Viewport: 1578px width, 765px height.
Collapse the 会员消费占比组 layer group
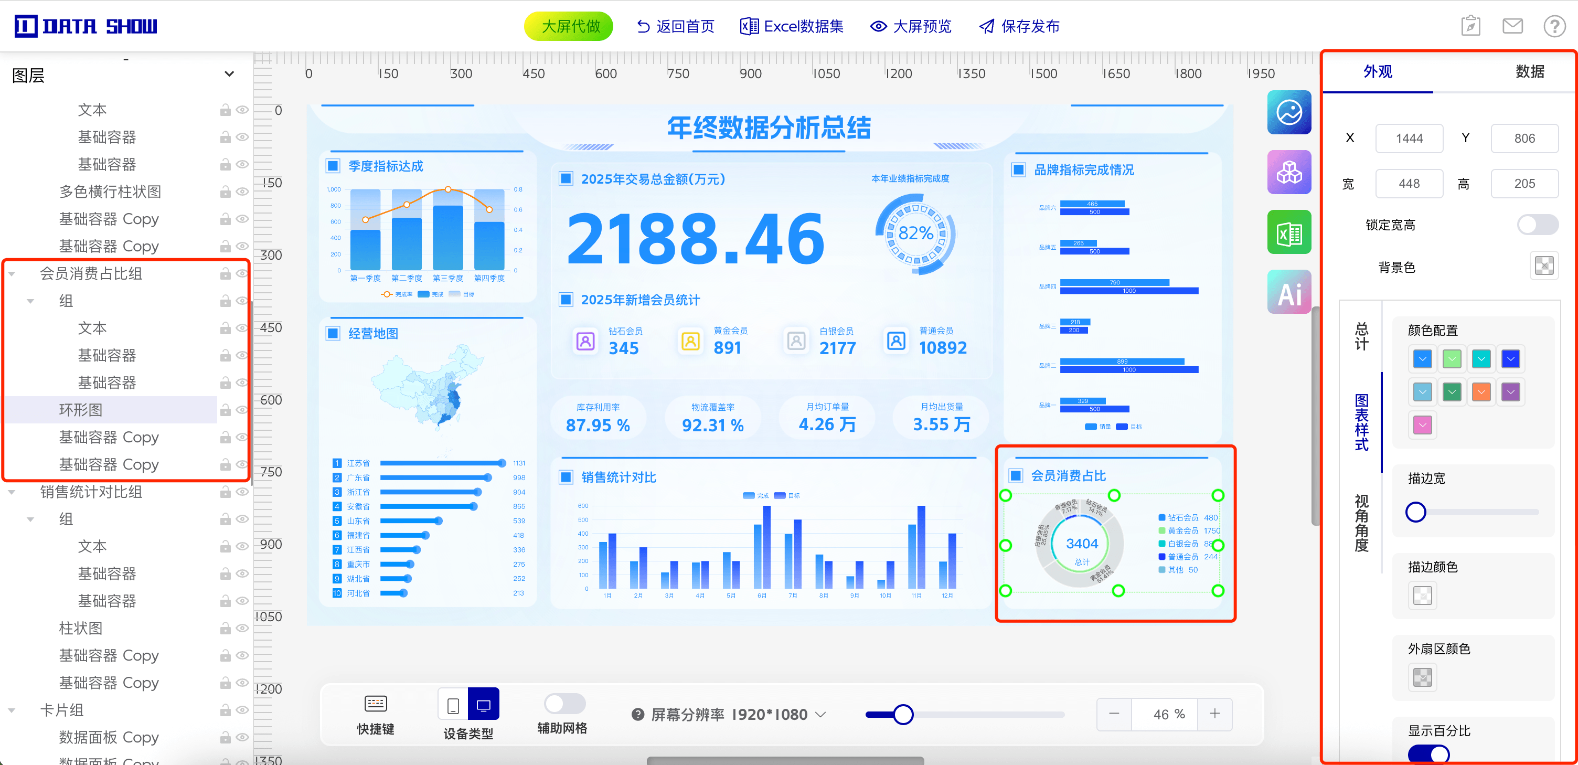click(12, 274)
